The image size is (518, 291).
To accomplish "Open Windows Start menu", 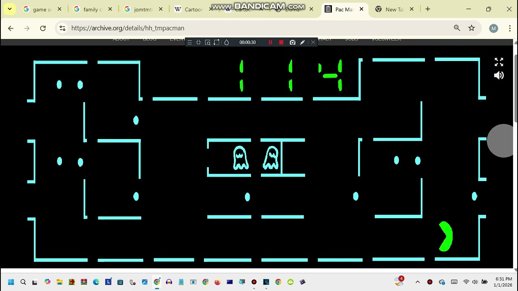I will 11,282.
